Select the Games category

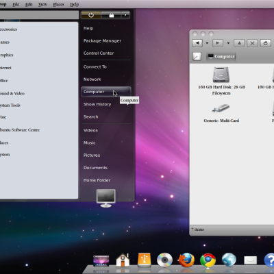click(5, 42)
